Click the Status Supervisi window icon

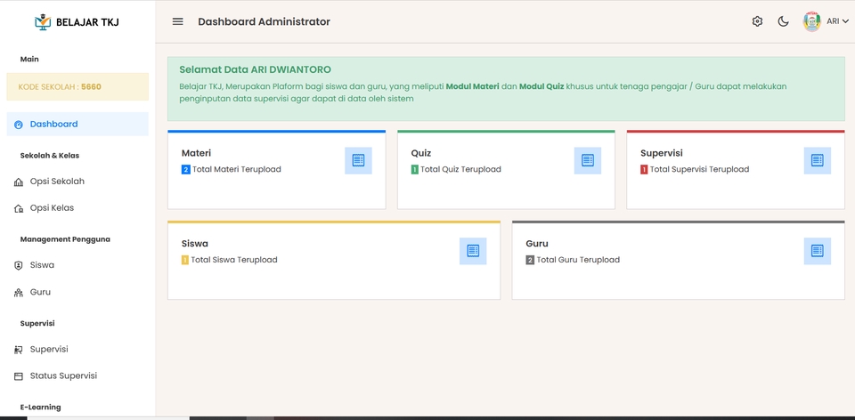pos(19,376)
